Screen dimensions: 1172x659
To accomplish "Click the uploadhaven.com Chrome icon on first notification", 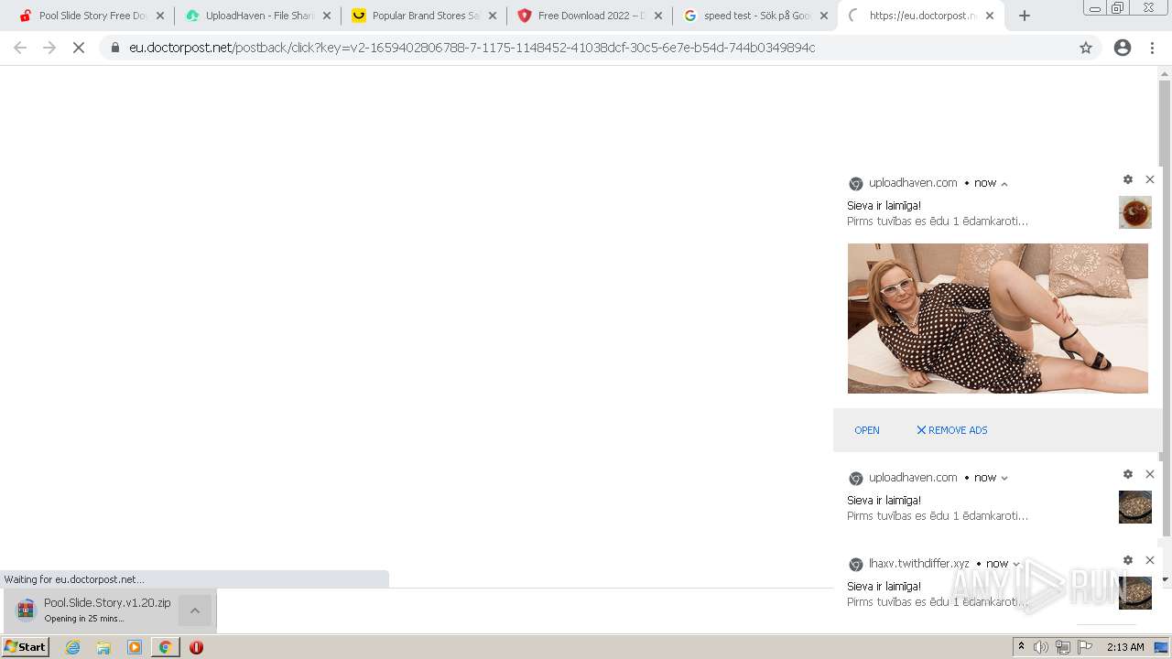I will coord(856,184).
